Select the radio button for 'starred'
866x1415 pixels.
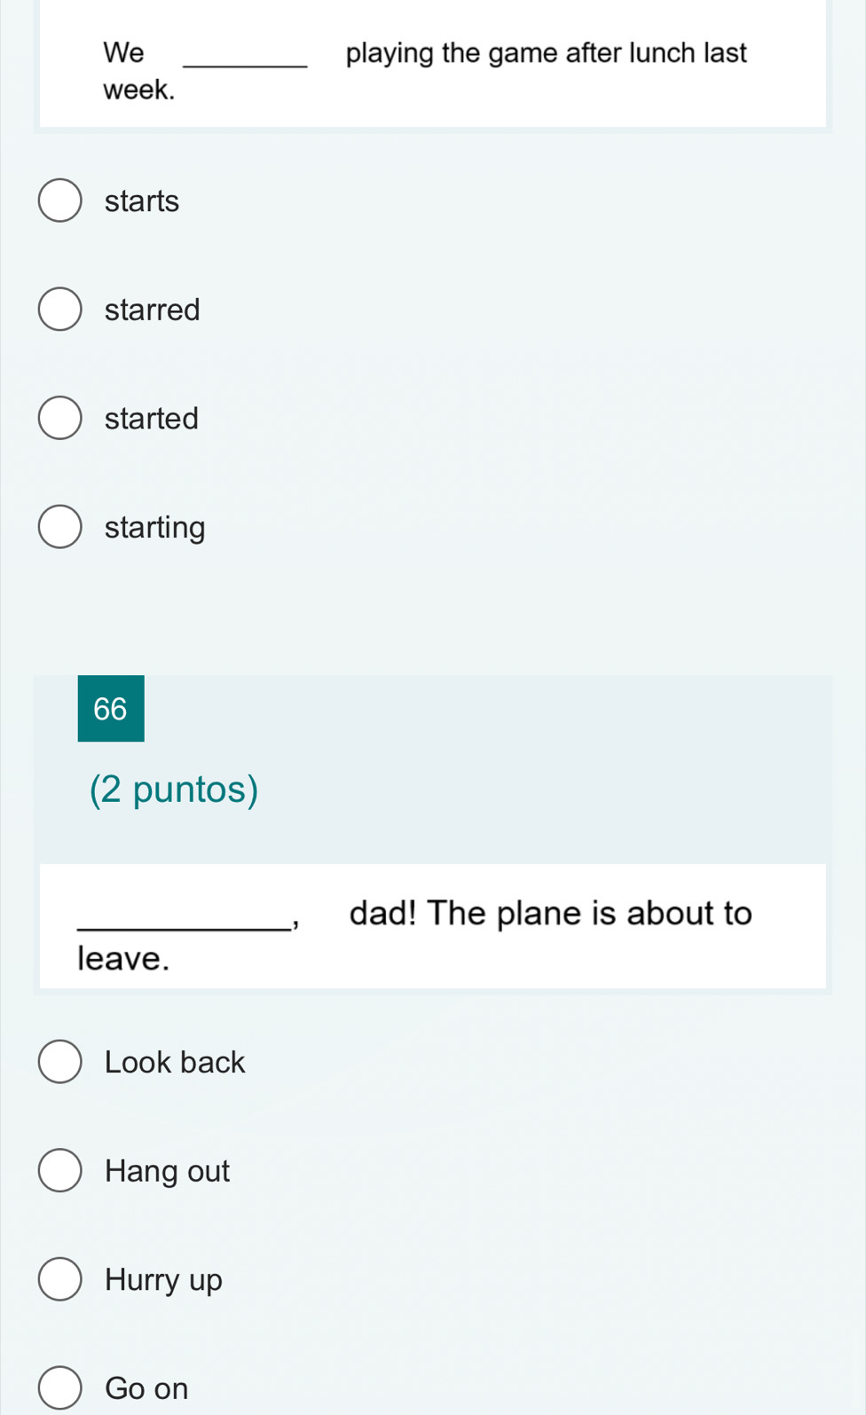[59, 310]
